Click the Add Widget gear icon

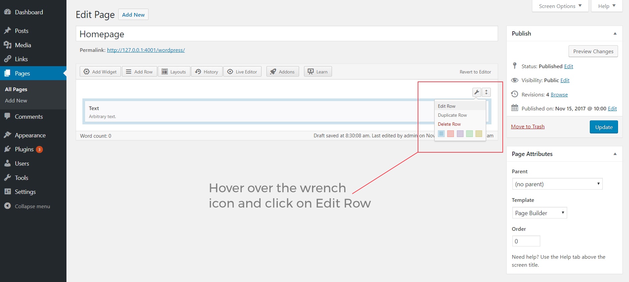tap(86, 71)
